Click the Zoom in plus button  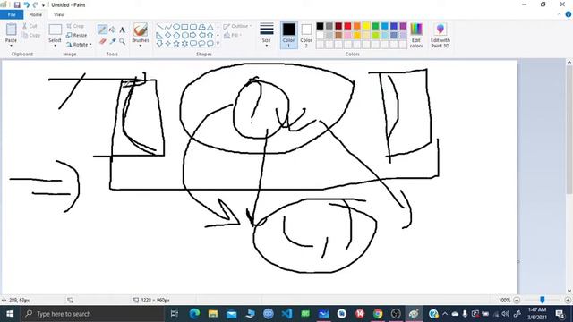[x=568, y=301]
